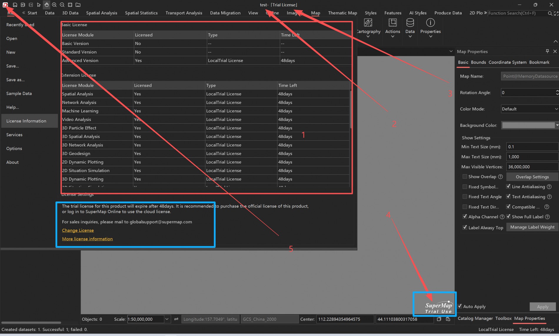Click the Manage Label Weight button
Viewport: 559px width, 336px height.
(532, 227)
